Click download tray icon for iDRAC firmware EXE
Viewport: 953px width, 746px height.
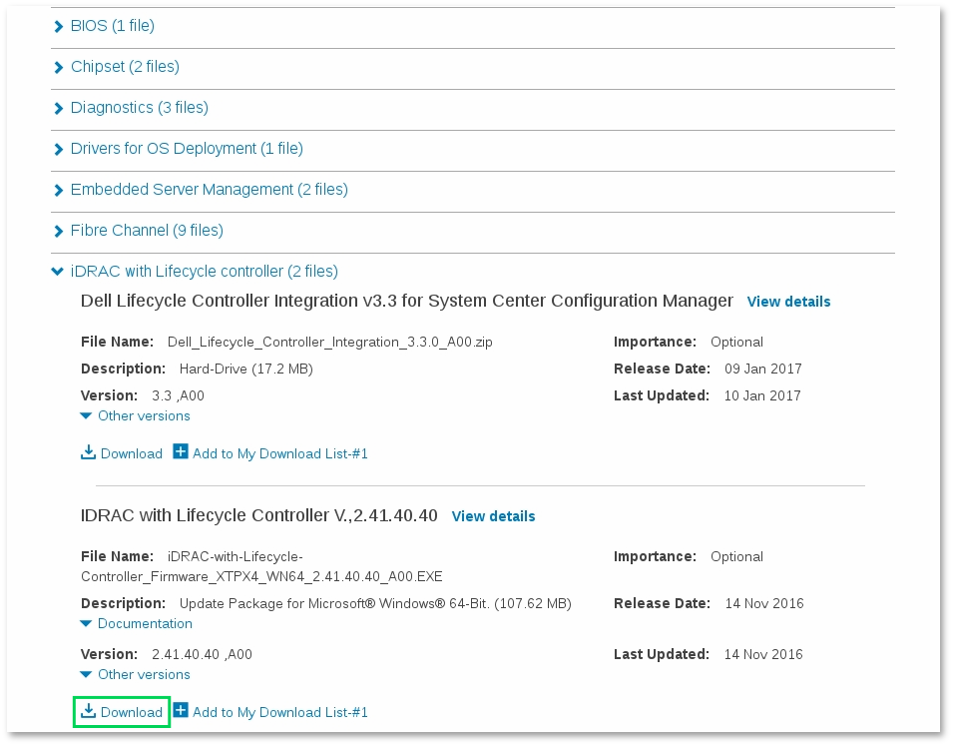88,711
